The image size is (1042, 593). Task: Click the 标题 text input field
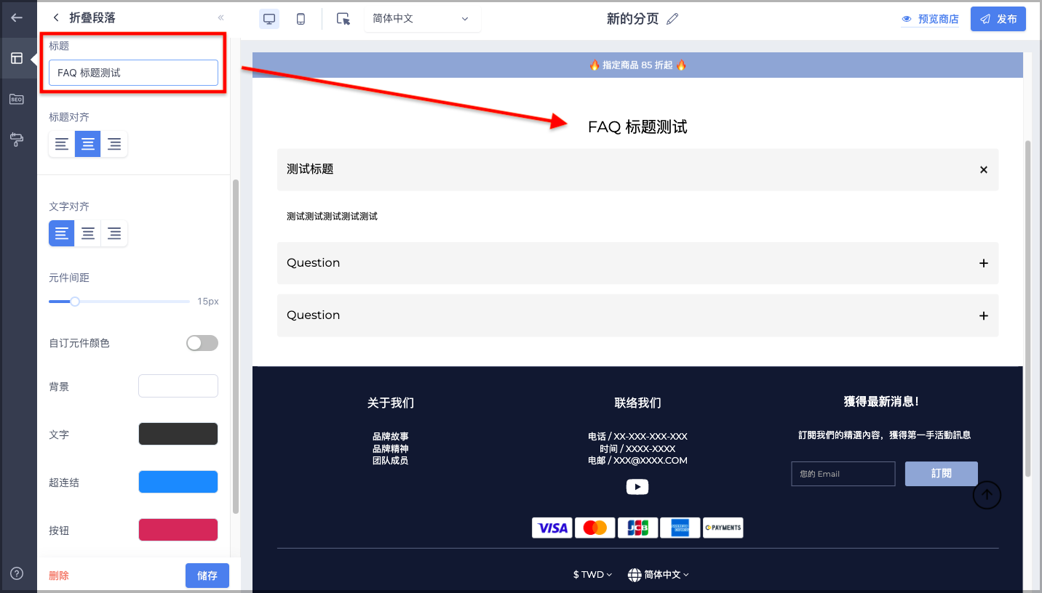[133, 73]
